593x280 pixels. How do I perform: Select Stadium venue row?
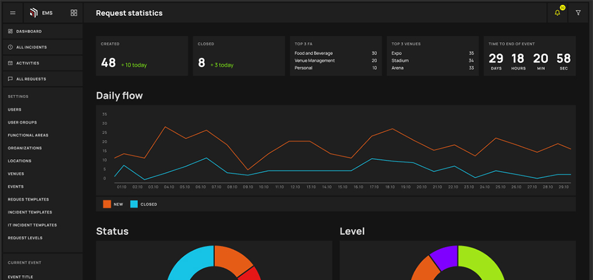pos(433,60)
